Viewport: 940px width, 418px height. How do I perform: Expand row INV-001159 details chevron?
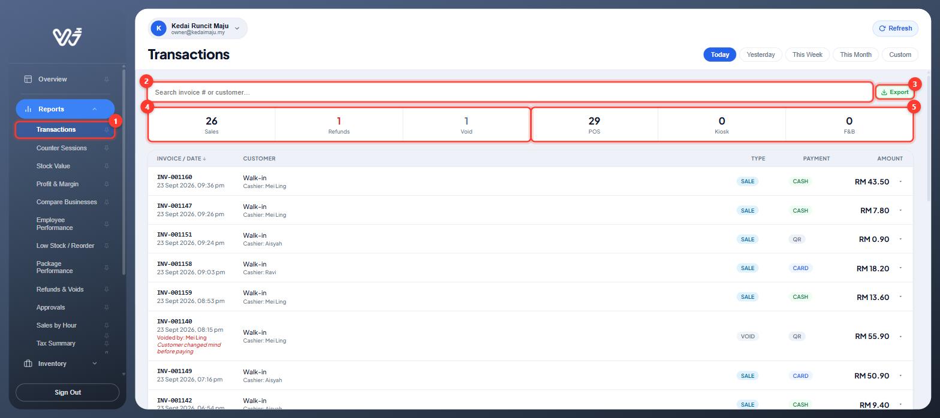(x=900, y=296)
